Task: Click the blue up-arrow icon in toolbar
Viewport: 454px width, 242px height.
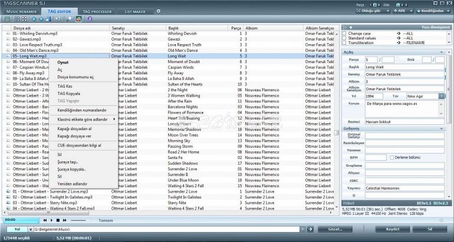Action: coord(41,19)
